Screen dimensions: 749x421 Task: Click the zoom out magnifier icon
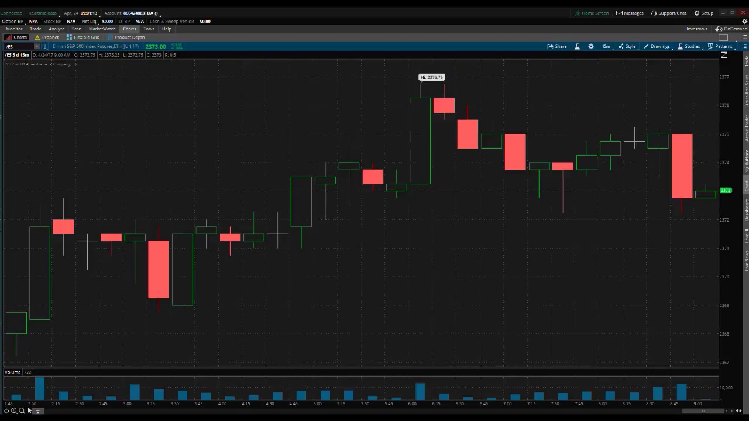pos(22,411)
